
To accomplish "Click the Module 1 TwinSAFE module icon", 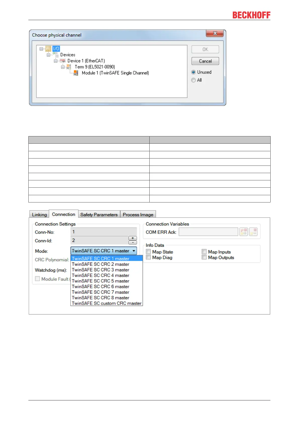I will click(76, 73).
